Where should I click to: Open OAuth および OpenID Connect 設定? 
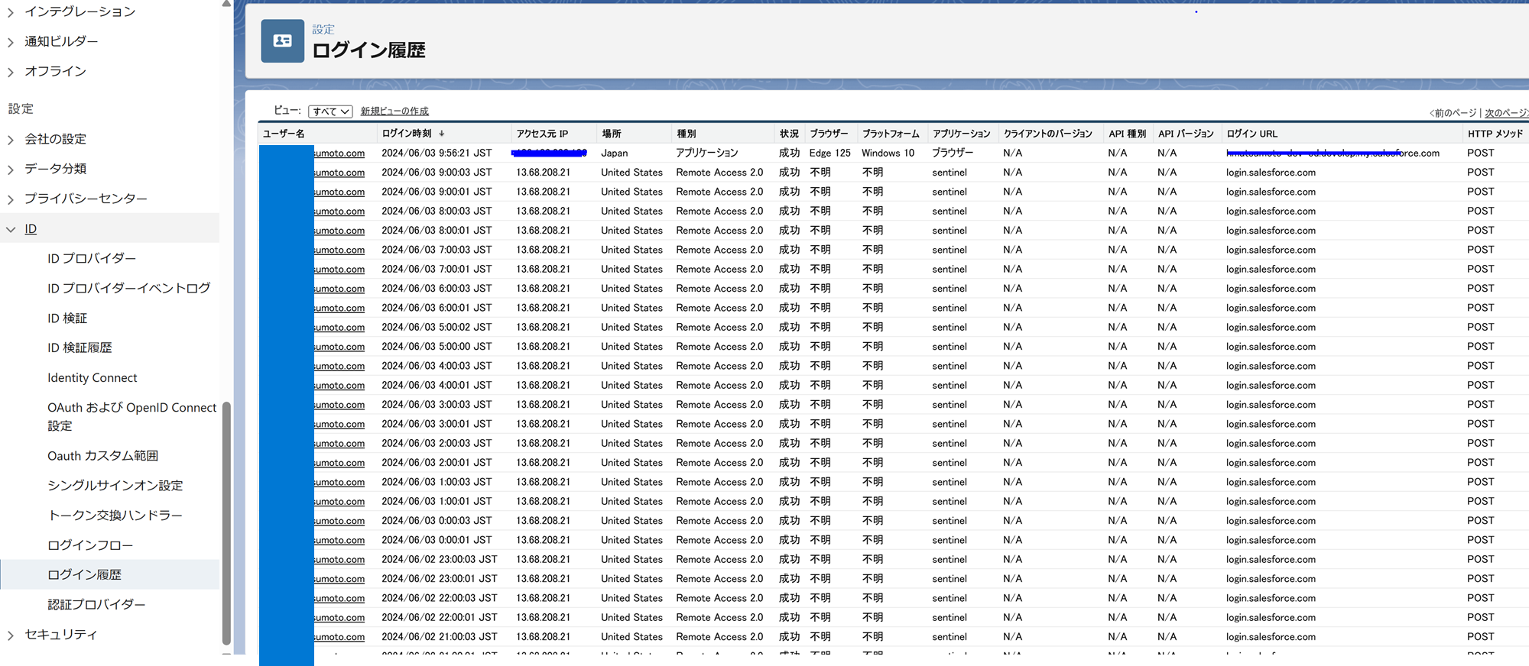[x=131, y=416]
